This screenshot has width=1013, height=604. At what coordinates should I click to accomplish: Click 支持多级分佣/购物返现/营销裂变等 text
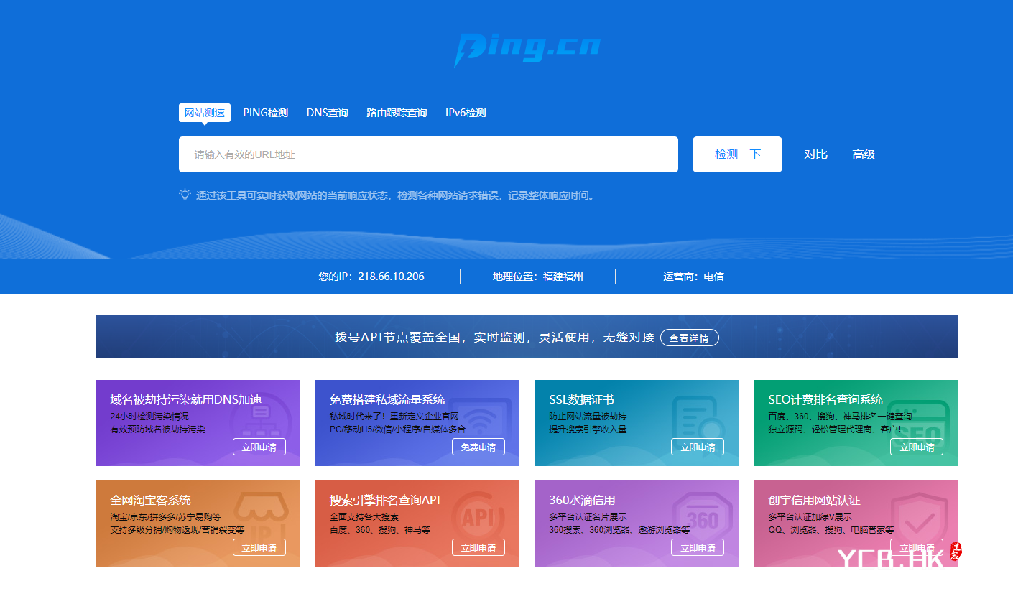click(177, 530)
